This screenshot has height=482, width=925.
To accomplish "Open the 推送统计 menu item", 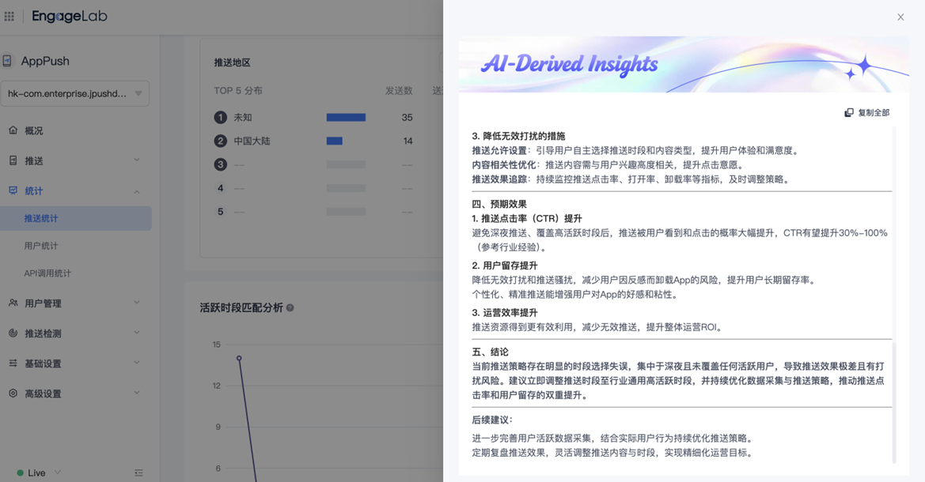I will (41, 219).
